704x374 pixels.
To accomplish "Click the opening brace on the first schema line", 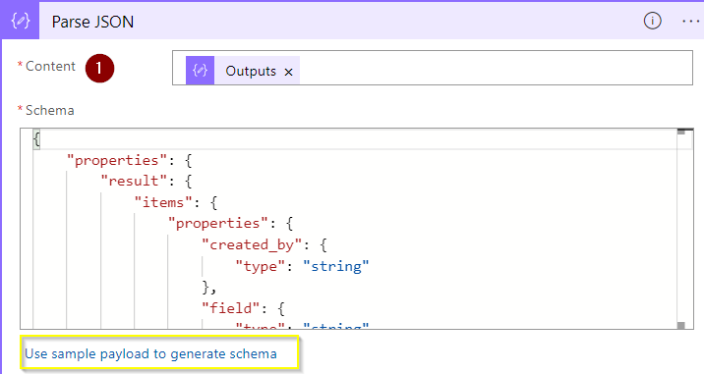I will pyautogui.click(x=36, y=139).
